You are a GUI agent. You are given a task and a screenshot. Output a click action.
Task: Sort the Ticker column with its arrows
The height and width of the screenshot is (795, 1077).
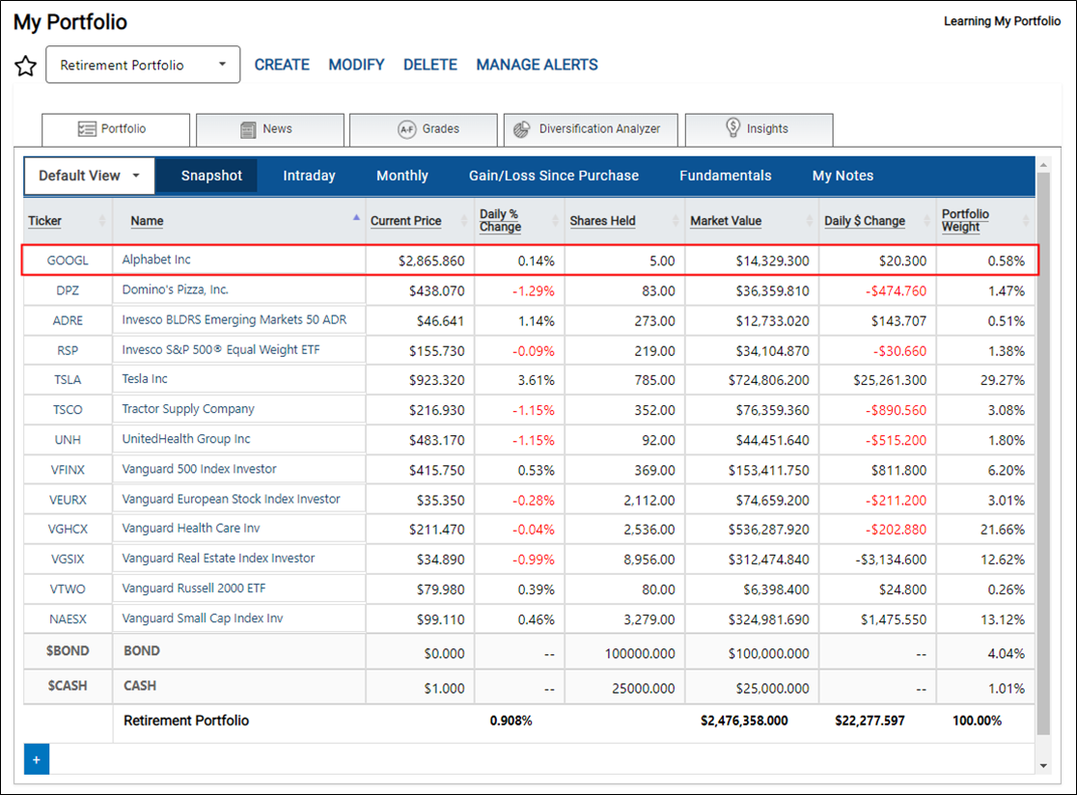[x=102, y=221]
